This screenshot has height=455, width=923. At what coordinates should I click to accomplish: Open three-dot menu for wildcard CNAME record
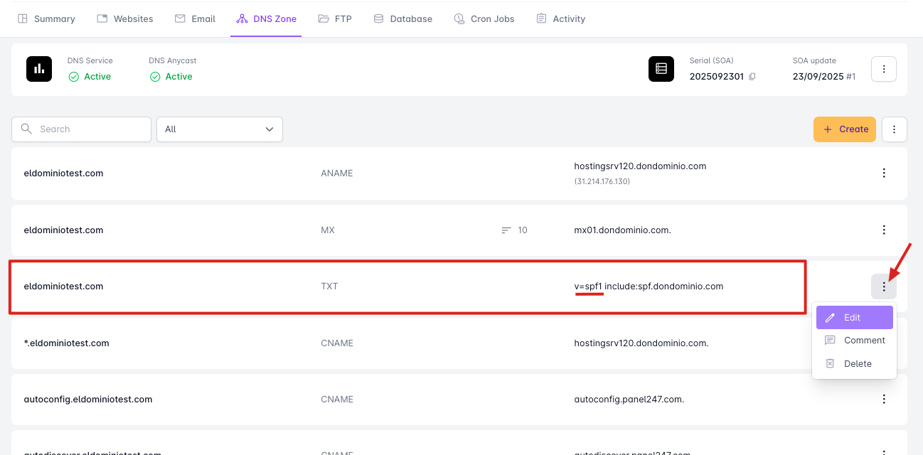coord(884,343)
